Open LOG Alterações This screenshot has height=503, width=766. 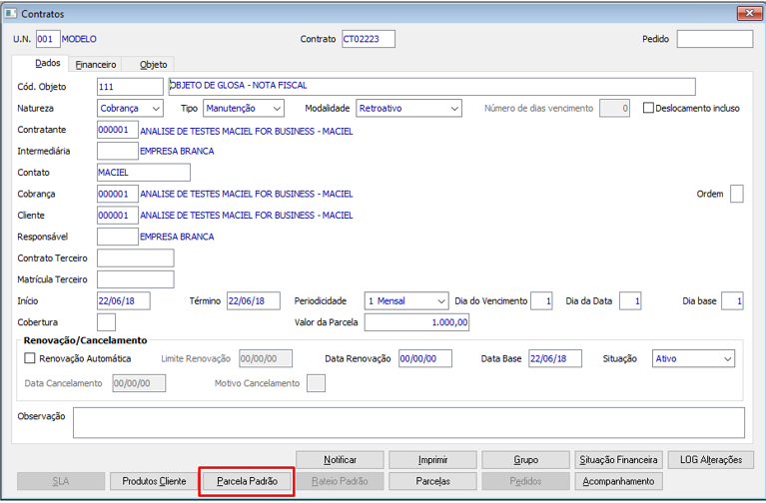click(711, 460)
